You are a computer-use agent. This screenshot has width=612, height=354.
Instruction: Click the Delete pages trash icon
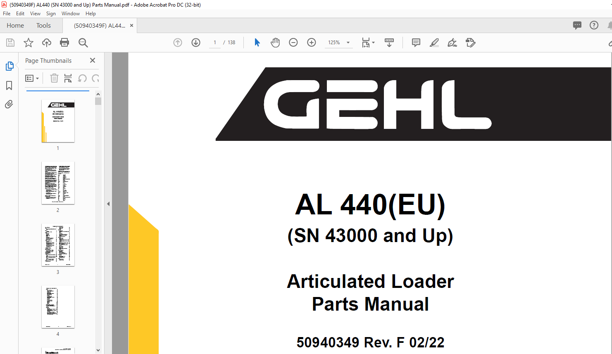[54, 78]
